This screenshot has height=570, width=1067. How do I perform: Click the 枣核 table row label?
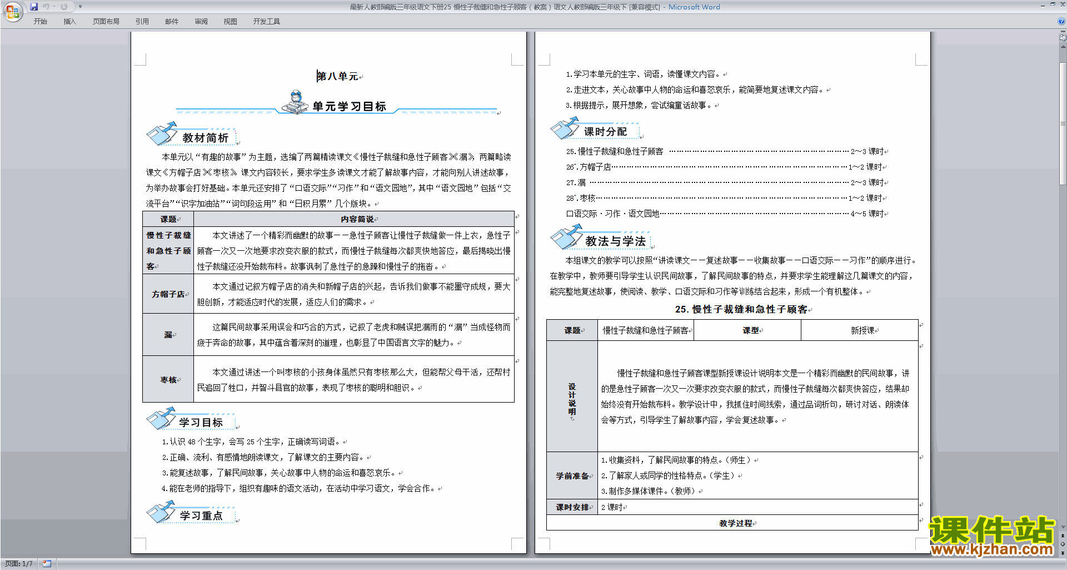(168, 380)
